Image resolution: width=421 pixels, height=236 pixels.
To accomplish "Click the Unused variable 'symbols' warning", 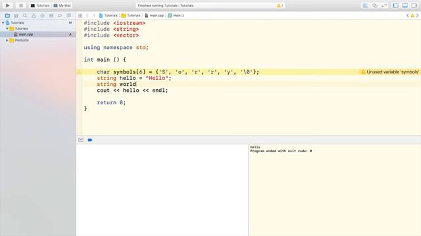I will pyautogui.click(x=390, y=72).
